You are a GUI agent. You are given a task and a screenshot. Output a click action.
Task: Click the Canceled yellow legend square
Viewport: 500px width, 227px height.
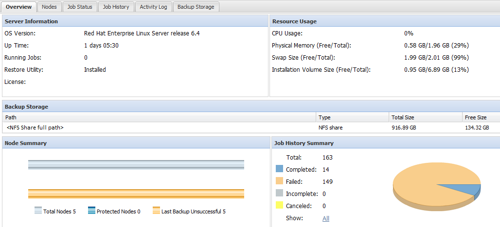(x=279, y=206)
